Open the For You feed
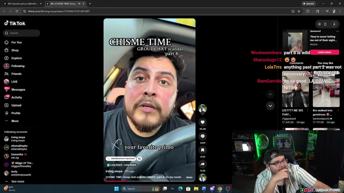This screenshot has width=344, height=193. click(x=16, y=42)
